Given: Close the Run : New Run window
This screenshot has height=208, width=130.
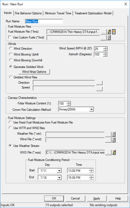Looking at the screenshot, I should point(126,4).
